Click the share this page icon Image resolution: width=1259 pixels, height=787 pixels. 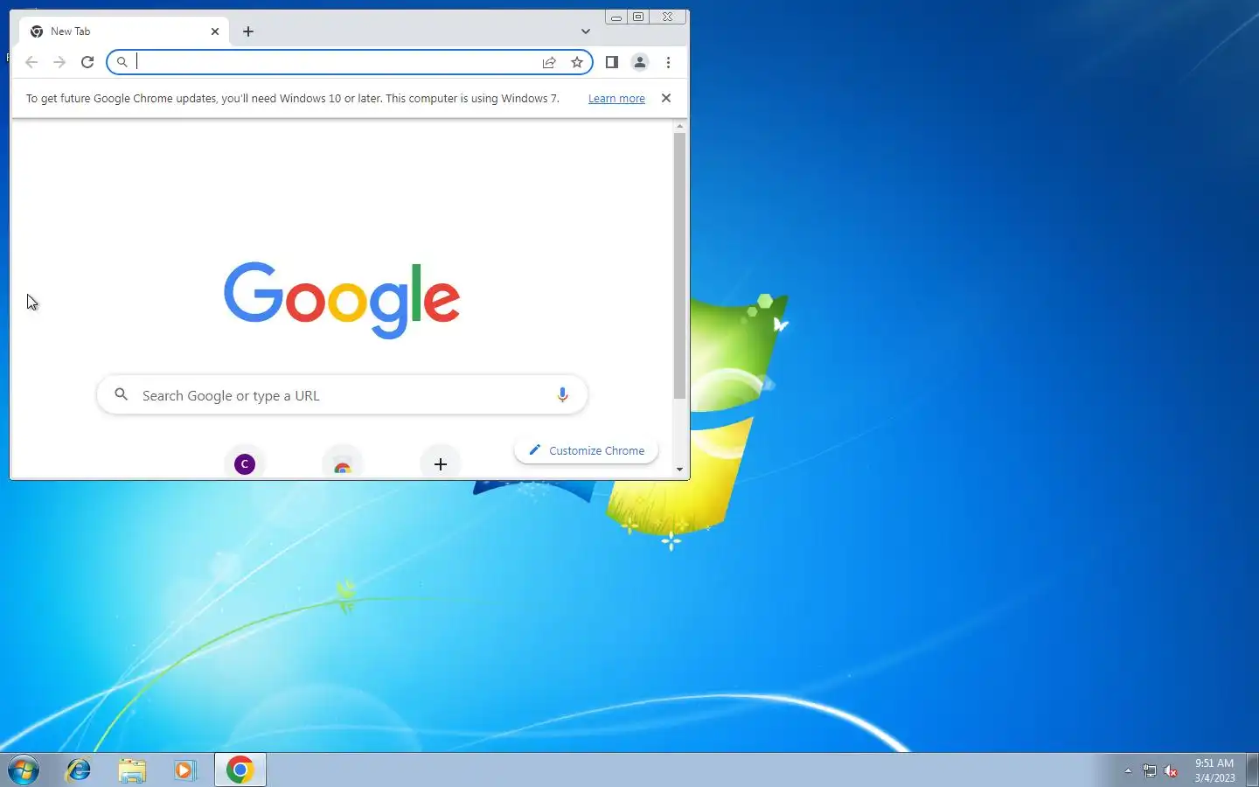click(x=549, y=62)
